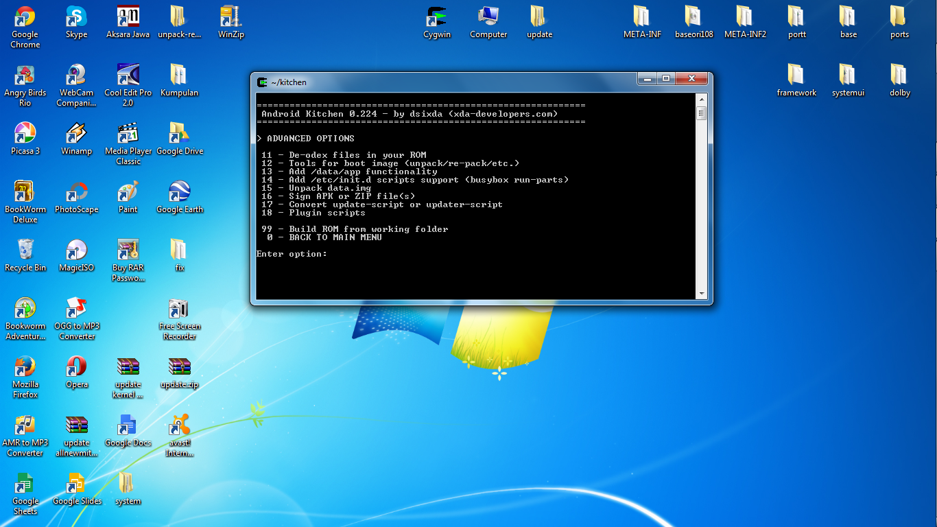
Task: Select avast! Internet Security icon
Action: 180,435
